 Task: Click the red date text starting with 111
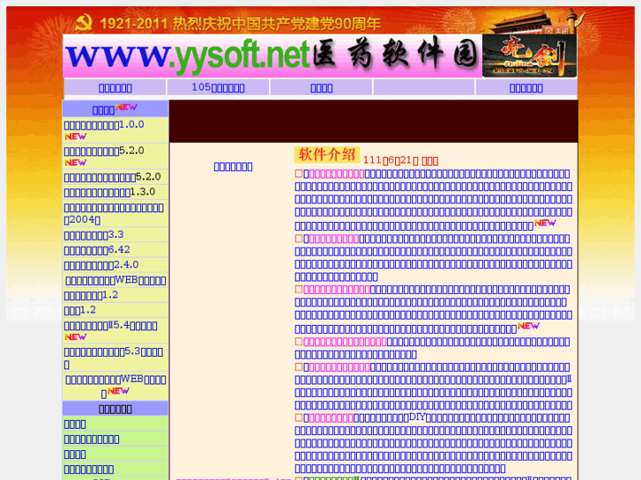[400, 160]
